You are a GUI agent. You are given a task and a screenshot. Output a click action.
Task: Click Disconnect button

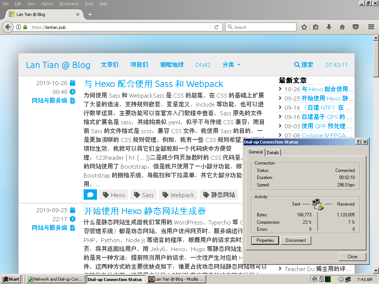[x=296, y=240]
